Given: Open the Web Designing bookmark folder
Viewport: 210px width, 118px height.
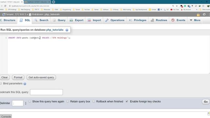Looking at the screenshot, I should (x=24, y=10).
